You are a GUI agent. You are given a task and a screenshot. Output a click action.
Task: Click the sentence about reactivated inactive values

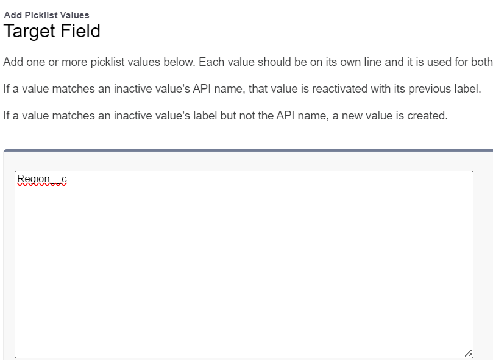(242, 89)
